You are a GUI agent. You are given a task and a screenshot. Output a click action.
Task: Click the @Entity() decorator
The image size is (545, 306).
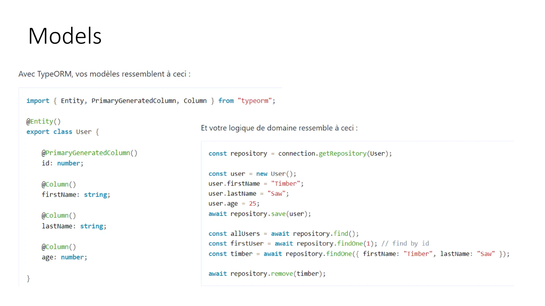(43, 122)
